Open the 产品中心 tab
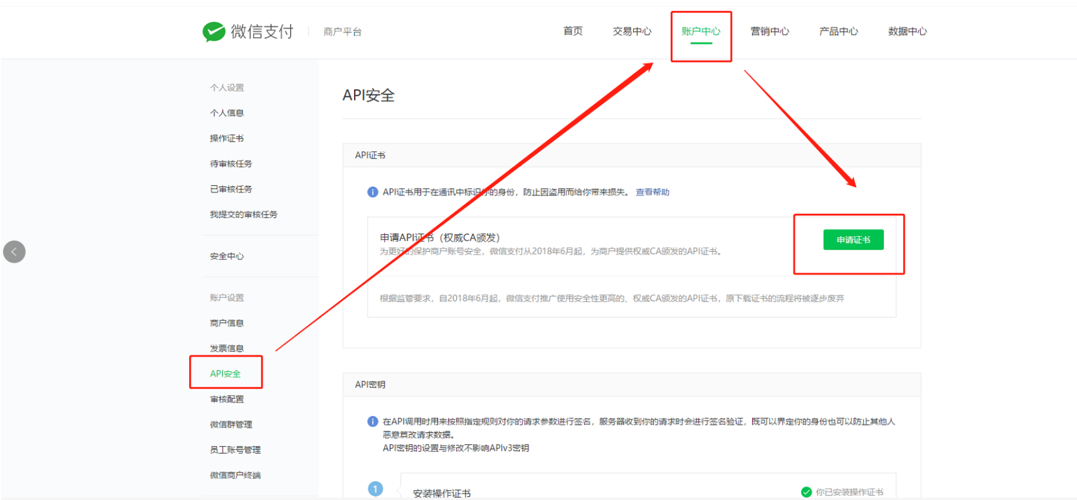The image size is (1077, 500). coord(838,31)
